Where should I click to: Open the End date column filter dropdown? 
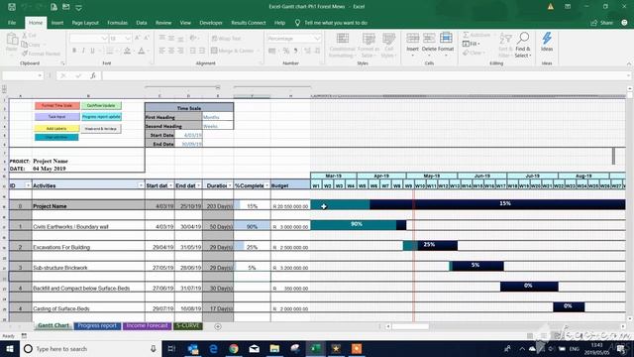coord(198,185)
